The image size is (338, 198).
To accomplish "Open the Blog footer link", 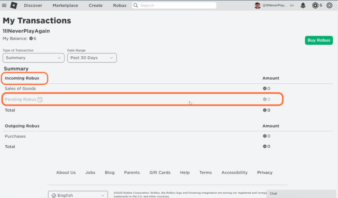I will (x=110, y=173).
